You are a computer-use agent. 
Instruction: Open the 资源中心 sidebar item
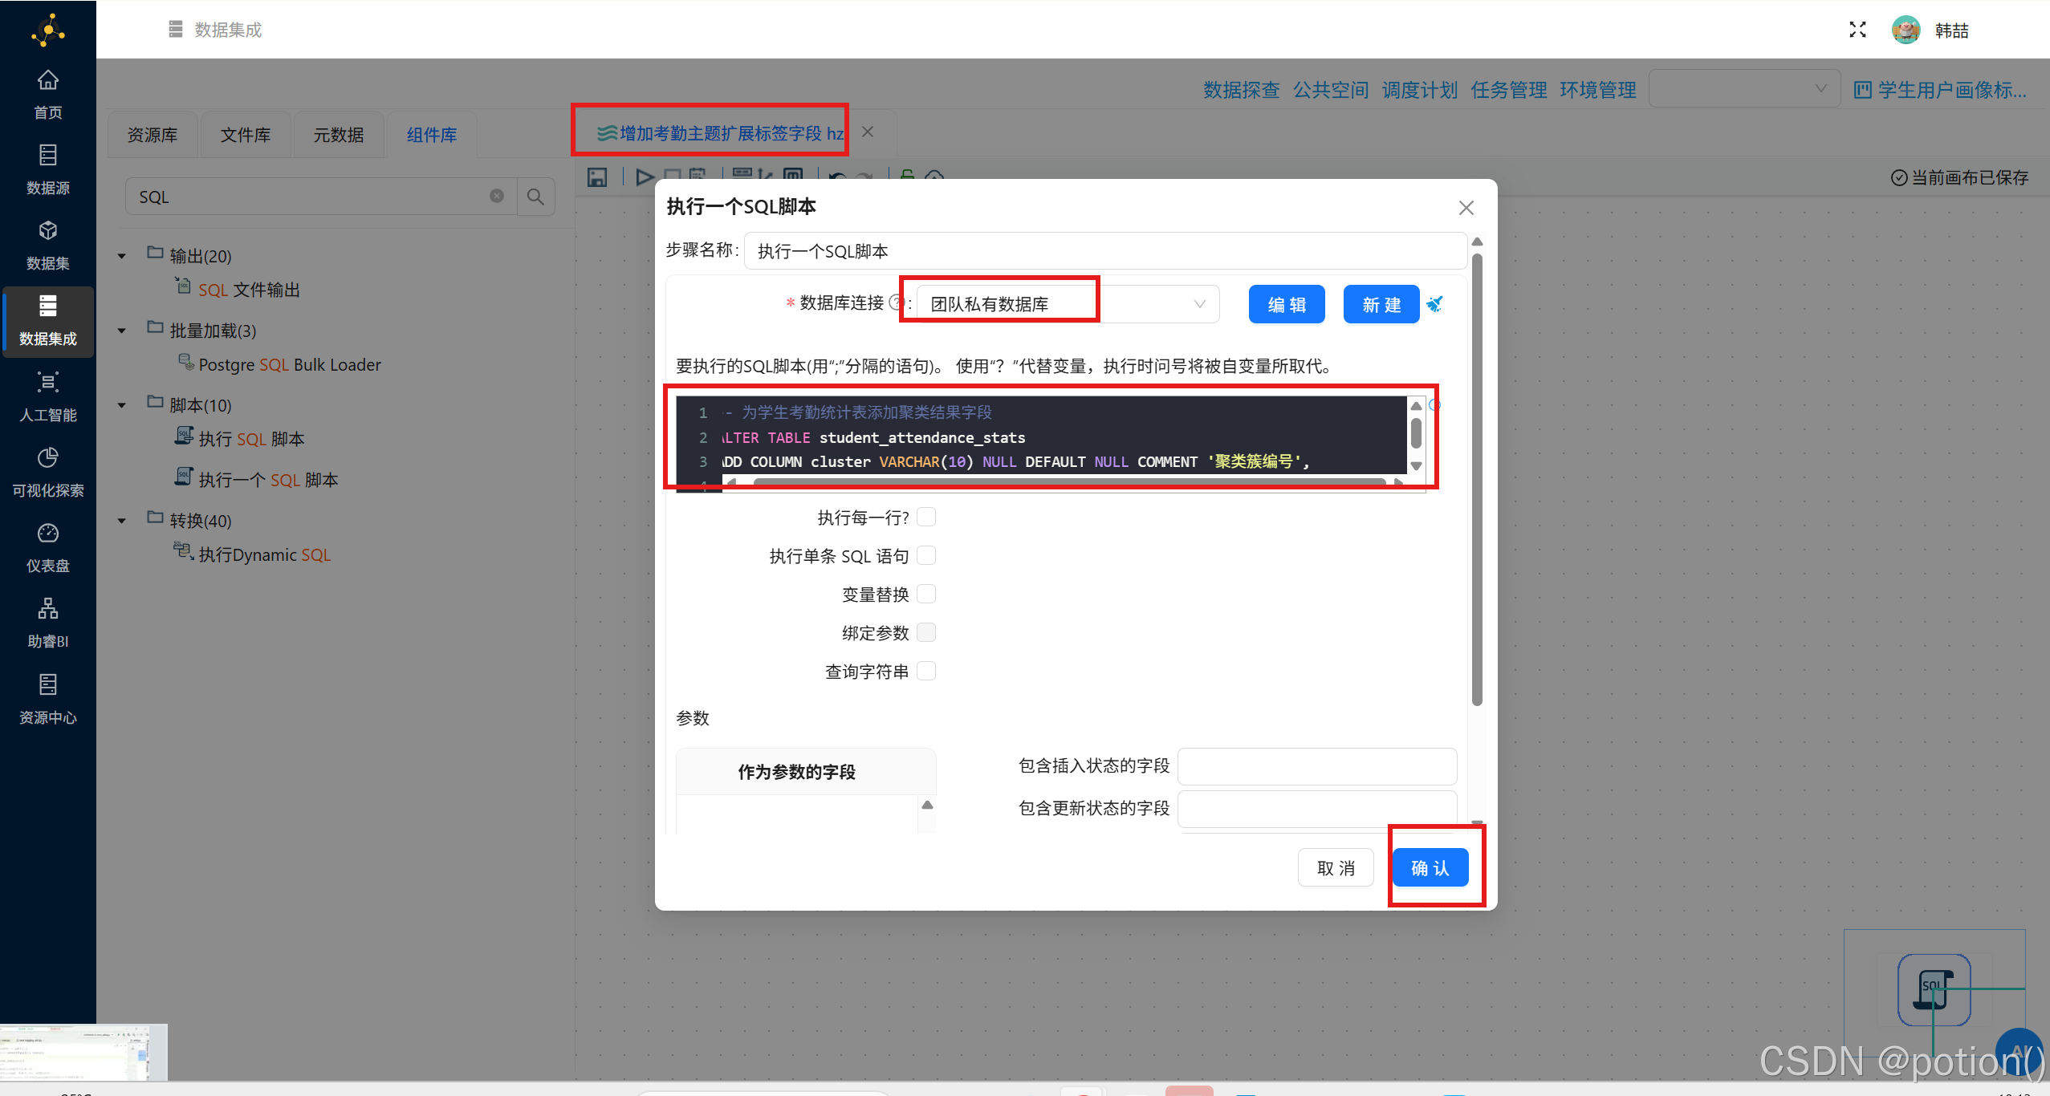pos(48,700)
